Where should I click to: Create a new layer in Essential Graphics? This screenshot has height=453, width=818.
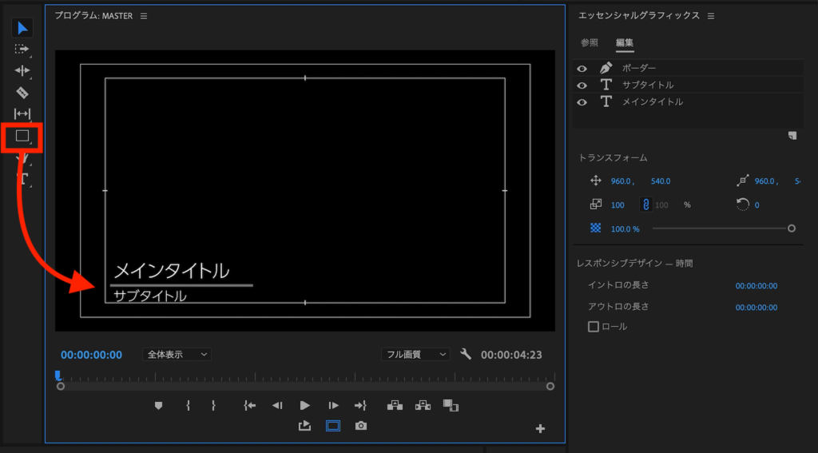click(x=792, y=136)
